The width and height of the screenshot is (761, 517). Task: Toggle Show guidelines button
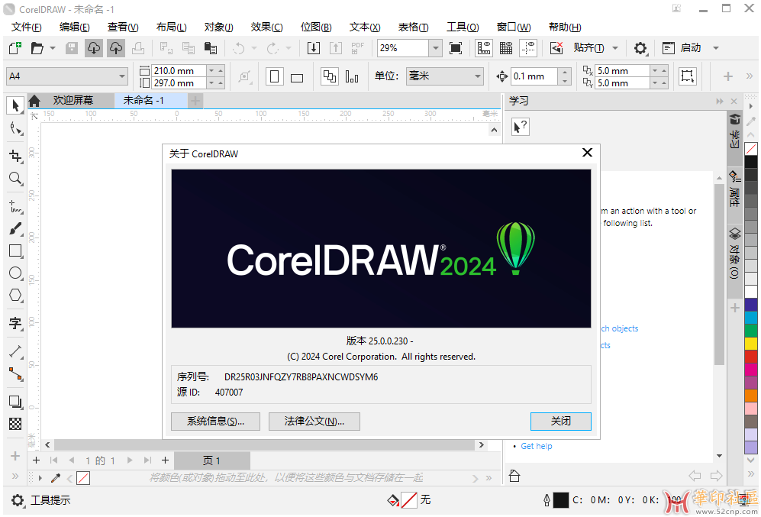coord(528,48)
